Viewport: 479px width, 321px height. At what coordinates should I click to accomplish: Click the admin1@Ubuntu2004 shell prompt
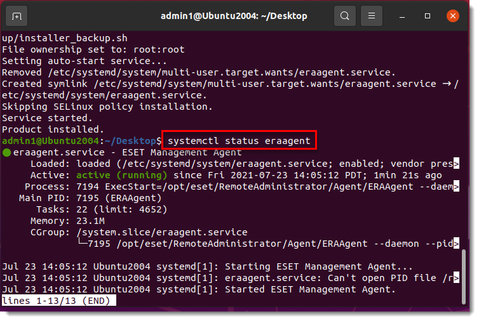[x=51, y=141]
